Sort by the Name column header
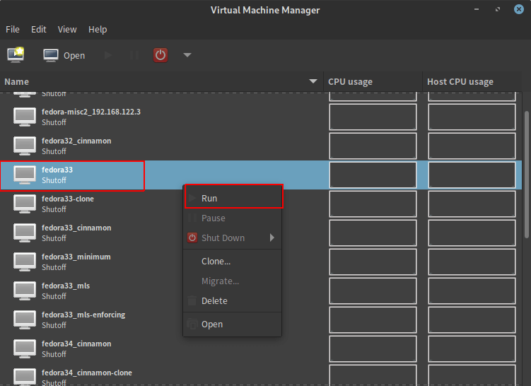Viewport: 531px width, 386px height. click(x=161, y=81)
